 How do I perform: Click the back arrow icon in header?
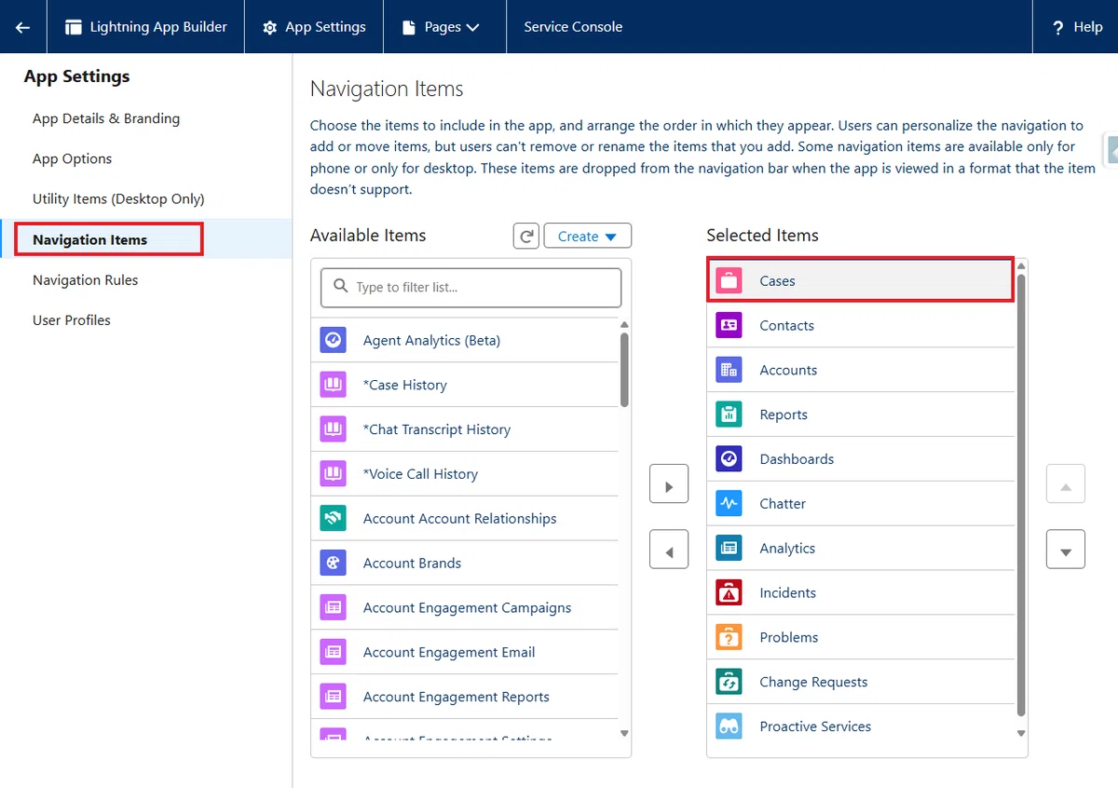coord(22,27)
